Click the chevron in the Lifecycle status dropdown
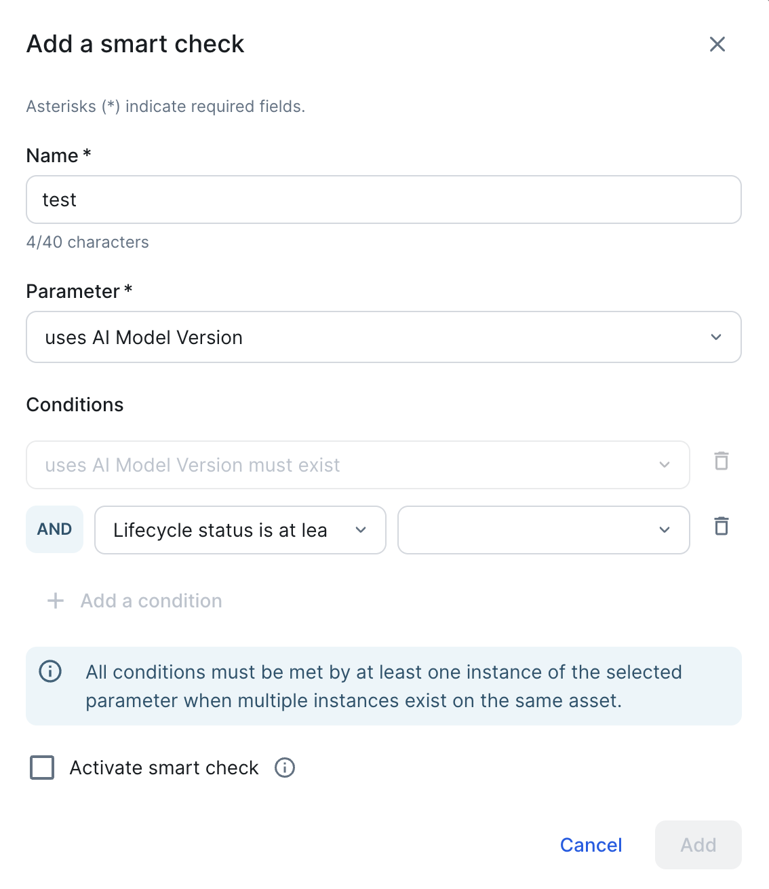The width and height of the screenshot is (769, 889). (x=361, y=530)
